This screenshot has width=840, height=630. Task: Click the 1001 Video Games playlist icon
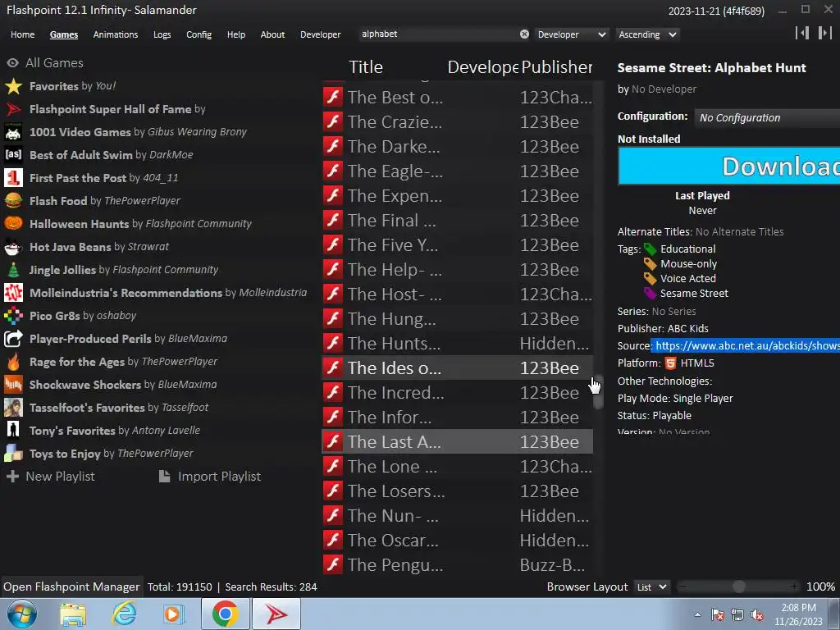point(13,132)
